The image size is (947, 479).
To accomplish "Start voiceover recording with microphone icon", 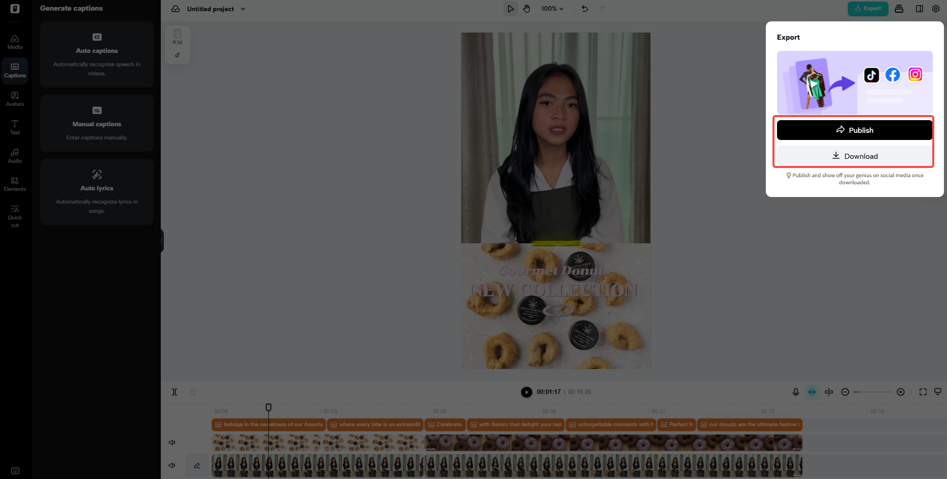I will 796,392.
